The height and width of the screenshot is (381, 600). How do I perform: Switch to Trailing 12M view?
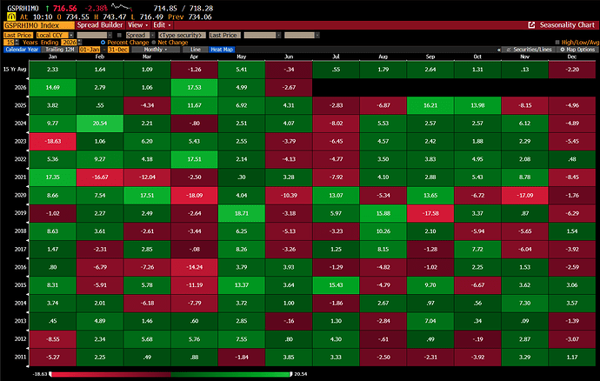pos(59,50)
